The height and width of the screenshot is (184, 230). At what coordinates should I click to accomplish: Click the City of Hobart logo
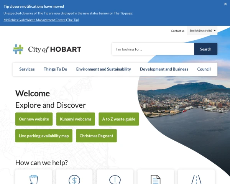pyautogui.click(x=47, y=49)
